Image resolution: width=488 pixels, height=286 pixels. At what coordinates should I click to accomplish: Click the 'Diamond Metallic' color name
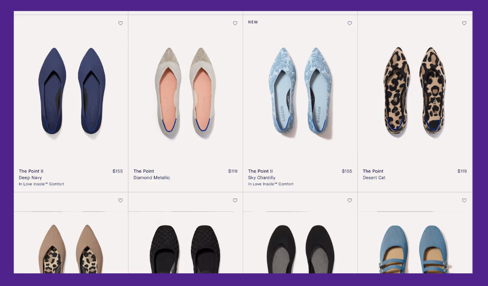coord(152,178)
